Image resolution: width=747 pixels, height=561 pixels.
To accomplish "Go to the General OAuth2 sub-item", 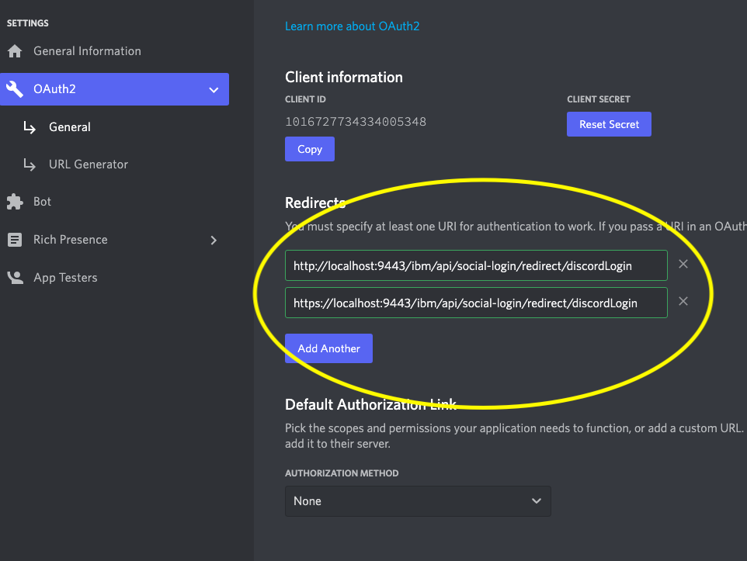I will pyautogui.click(x=70, y=127).
